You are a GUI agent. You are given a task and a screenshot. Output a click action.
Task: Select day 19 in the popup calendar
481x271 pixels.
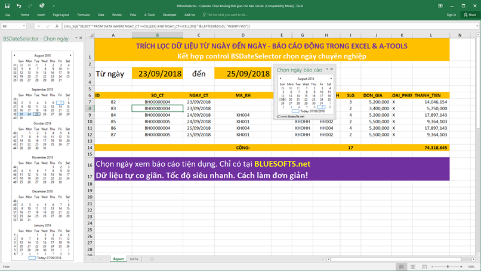pyautogui.click(x=282, y=99)
